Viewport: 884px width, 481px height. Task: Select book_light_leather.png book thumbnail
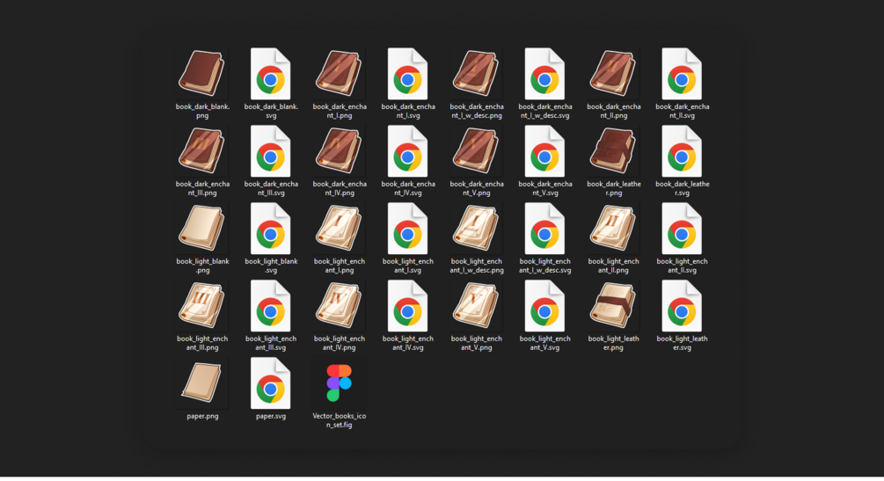(613, 305)
